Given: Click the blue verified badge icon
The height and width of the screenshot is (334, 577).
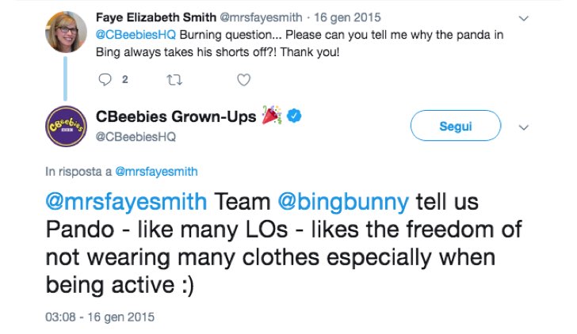Looking at the screenshot, I should click(x=294, y=116).
